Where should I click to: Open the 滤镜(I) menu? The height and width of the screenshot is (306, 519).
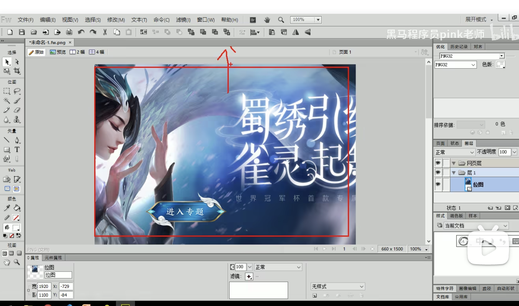point(183,20)
